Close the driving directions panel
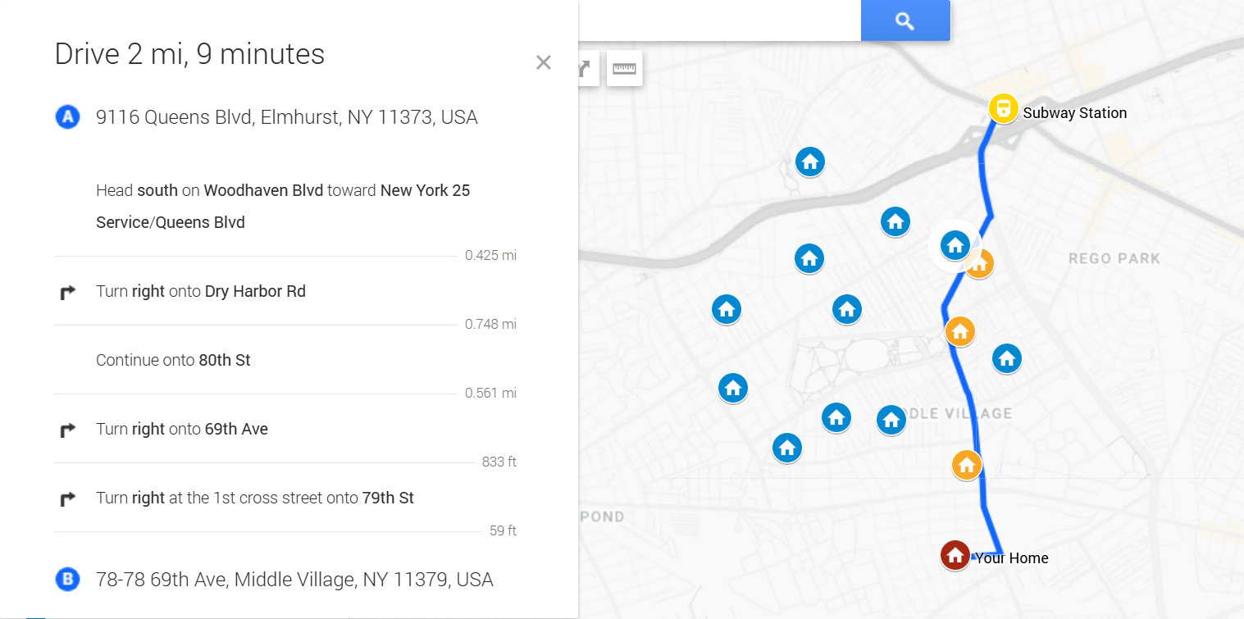 543,62
